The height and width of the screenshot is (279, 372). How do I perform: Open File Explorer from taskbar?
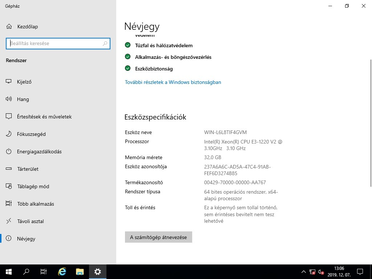pyautogui.click(x=80, y=272)
